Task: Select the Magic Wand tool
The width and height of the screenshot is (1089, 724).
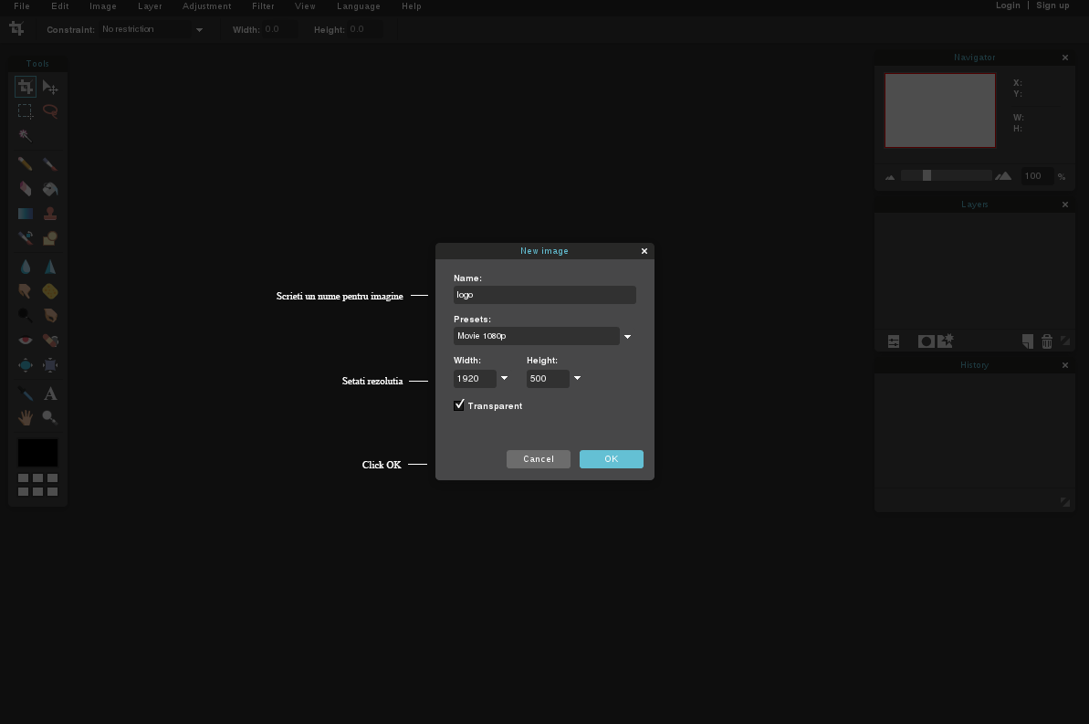Action: point(25,135)
